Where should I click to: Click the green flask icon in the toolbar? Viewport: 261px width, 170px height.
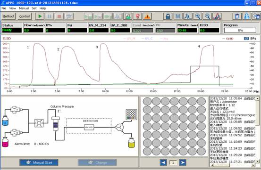(128, 16)
